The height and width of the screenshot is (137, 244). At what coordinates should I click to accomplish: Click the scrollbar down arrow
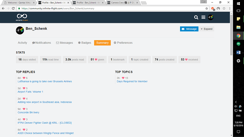point(231,136)
